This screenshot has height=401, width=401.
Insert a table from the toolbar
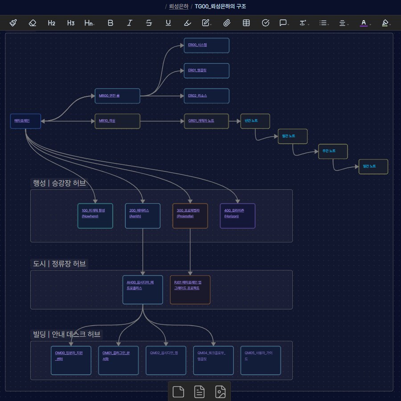point(246,23)
